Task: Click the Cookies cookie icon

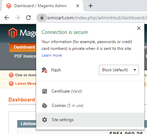Action: 45,106
